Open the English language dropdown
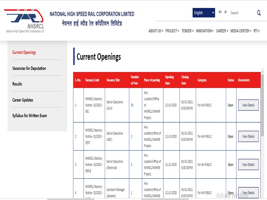 tap(204, 13)
